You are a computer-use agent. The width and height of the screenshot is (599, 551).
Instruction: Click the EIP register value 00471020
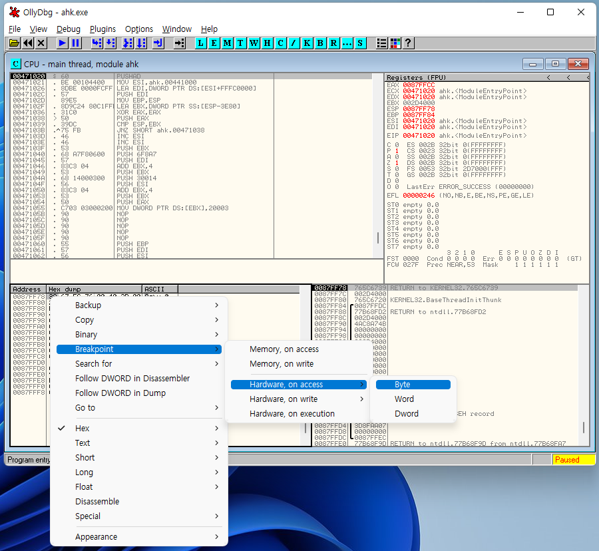point(419,136)
